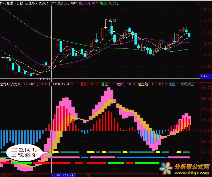Click the highlighted 3.47 price tag
The height and width of the screenshot is (177, 212).
click(206, 76)
